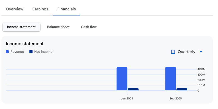Click the Net income legend color swatch

pyautogui.click(x=31, y=52)
